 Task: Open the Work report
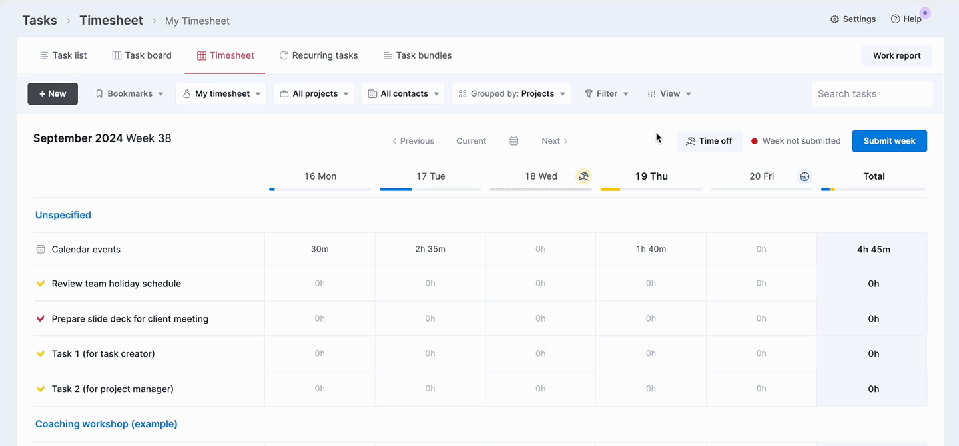897,55
